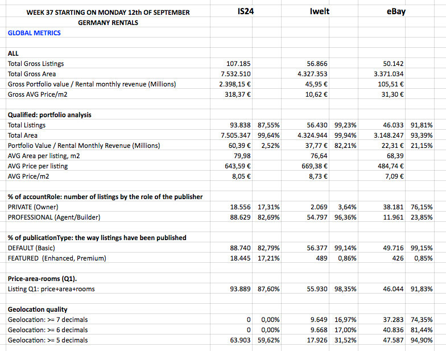Select the 'FEATURED (Enhanced, Premium)' row label
The image size is (446, 351).
(x=57, y=258)
